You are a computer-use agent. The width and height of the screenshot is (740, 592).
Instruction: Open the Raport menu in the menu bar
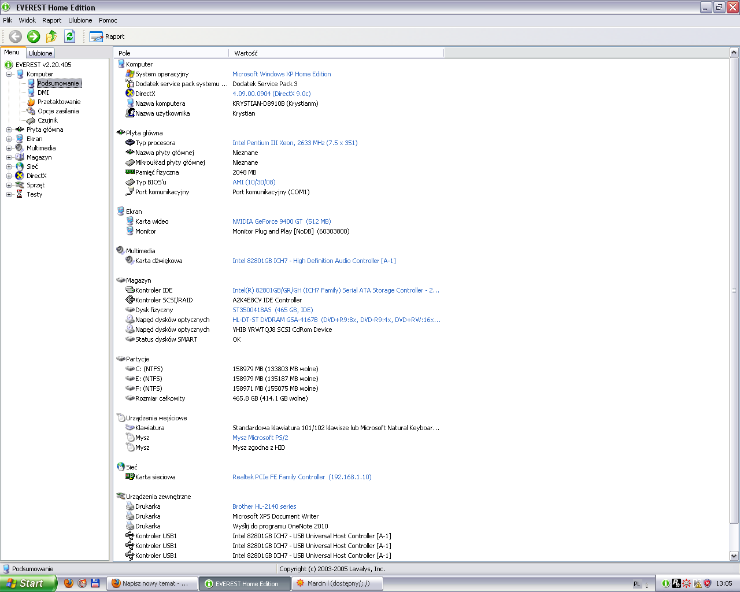(51, 20)
